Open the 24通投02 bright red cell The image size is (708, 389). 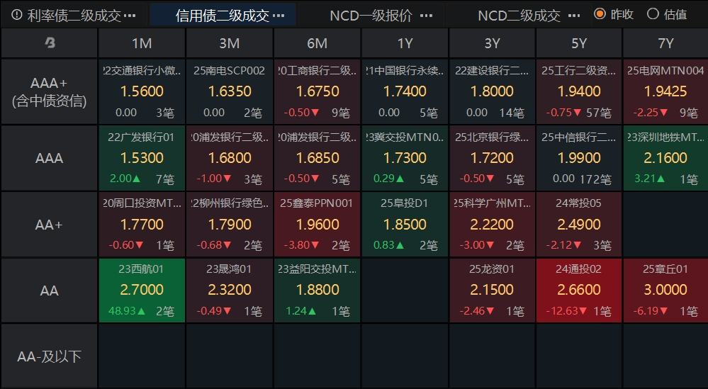[x=579, y=291]
